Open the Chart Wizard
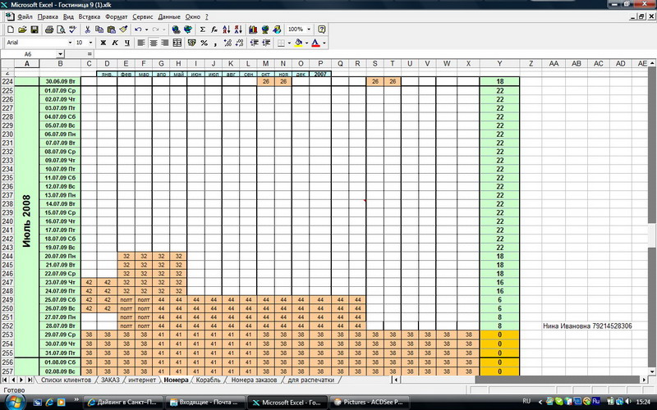The height and width of the screenshot is (410, 657). coord(252,30)
